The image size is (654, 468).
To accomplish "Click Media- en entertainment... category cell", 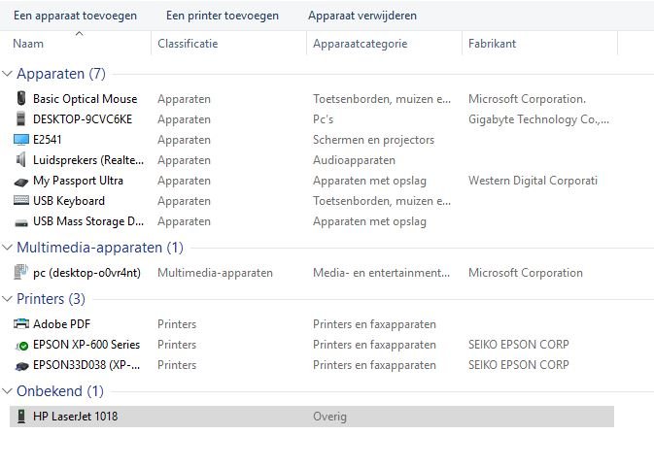I will click(381, 273).
